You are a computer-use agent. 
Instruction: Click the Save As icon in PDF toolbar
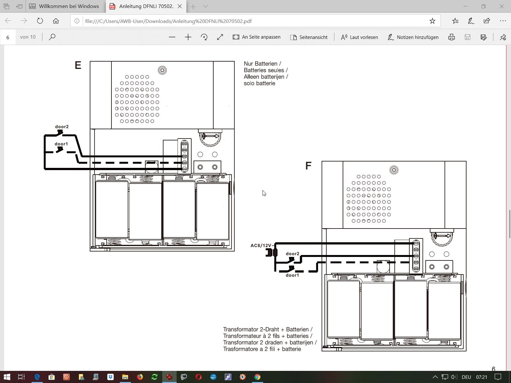[484, 37]
